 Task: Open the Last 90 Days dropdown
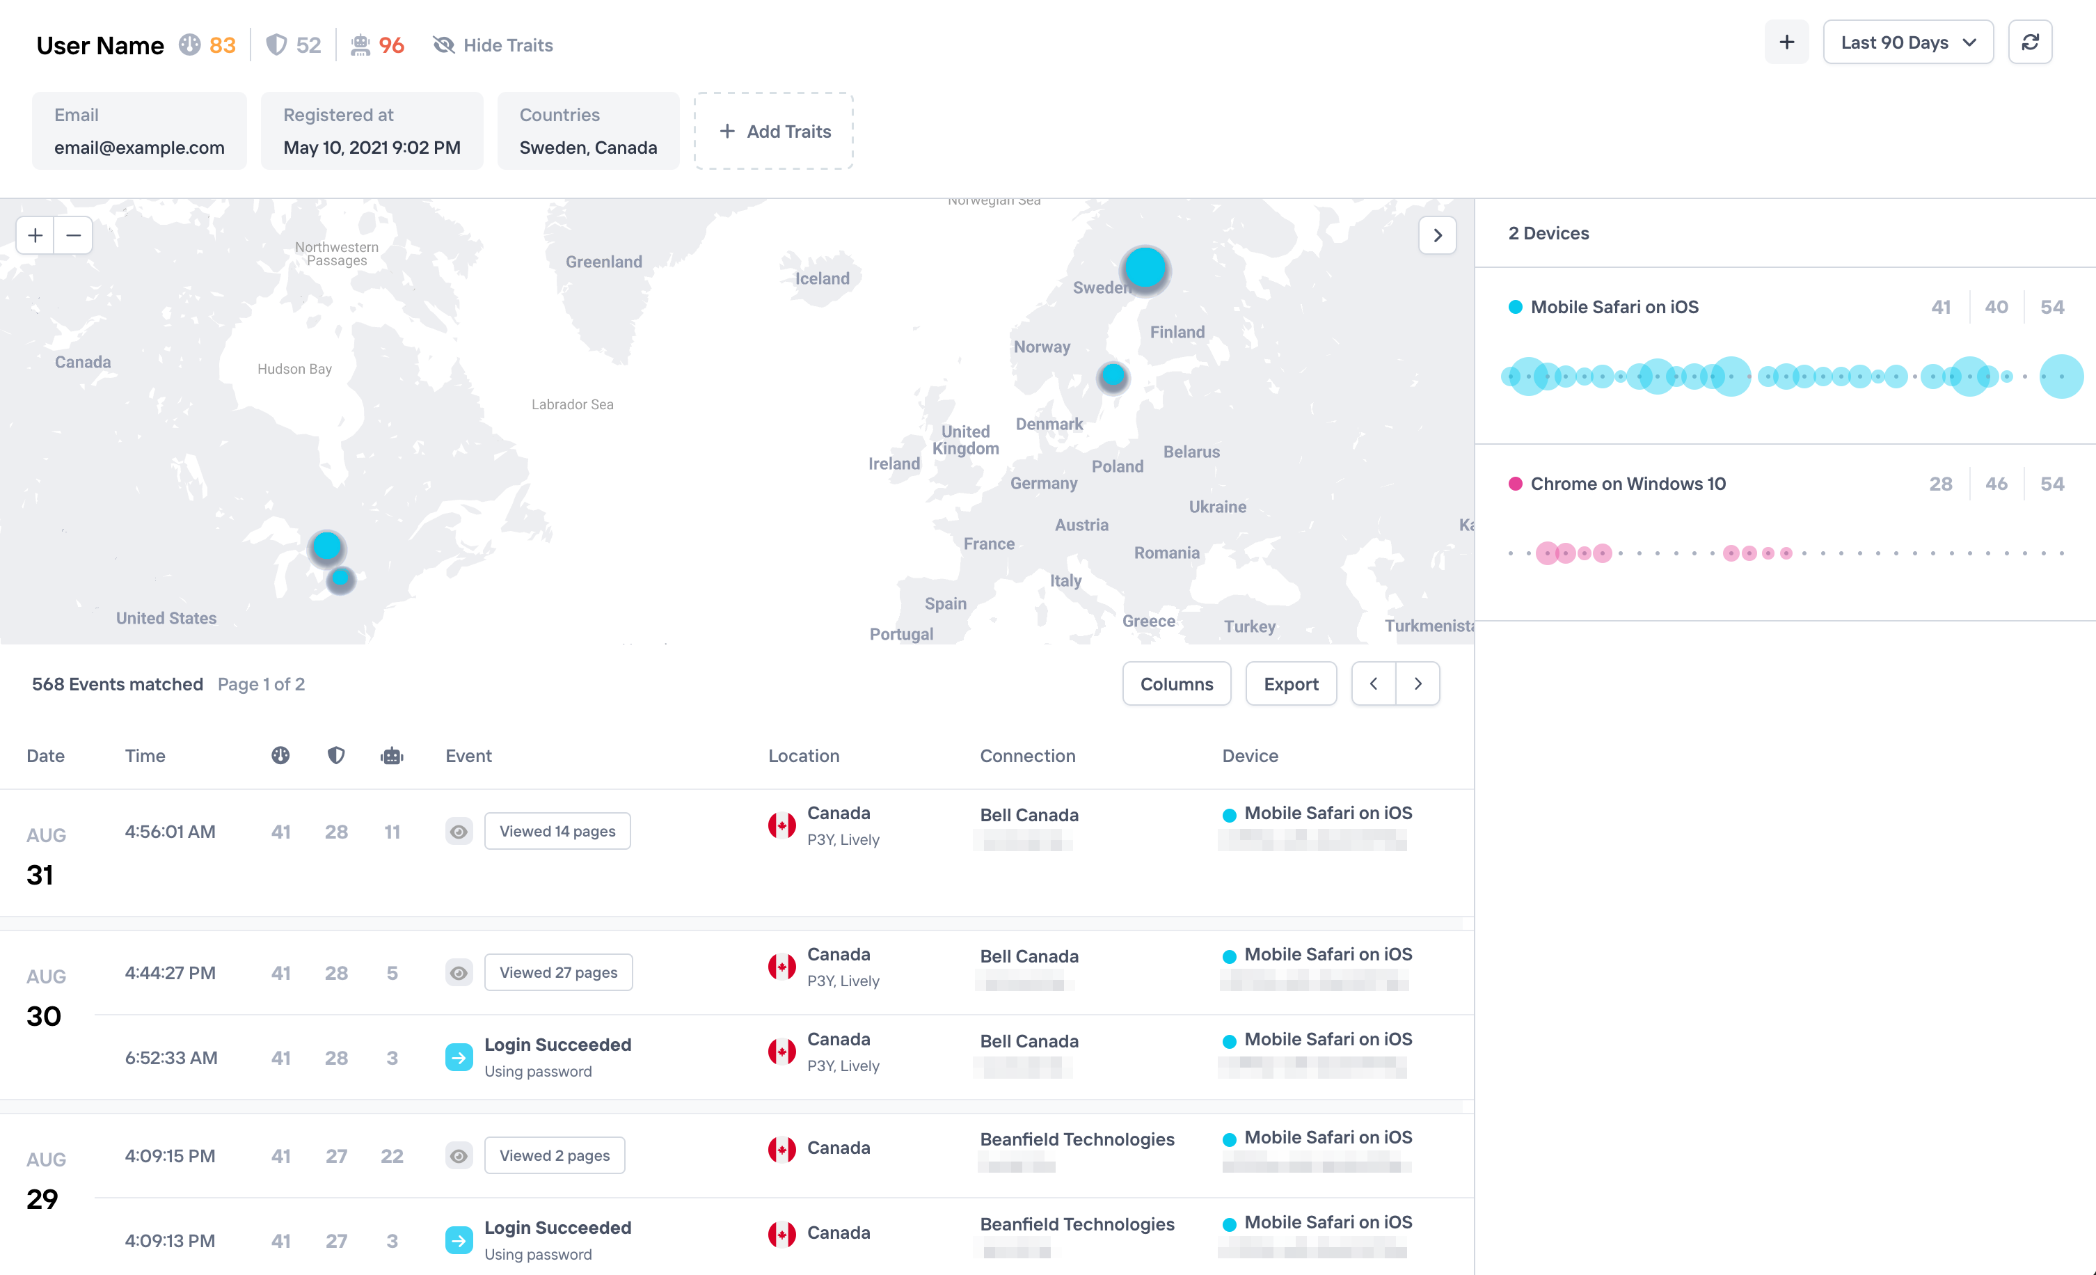(x=1907, y=42)
